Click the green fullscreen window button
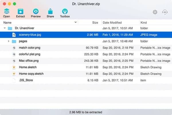The width and height of the screenshot is (172, 115). coord(15,4)
